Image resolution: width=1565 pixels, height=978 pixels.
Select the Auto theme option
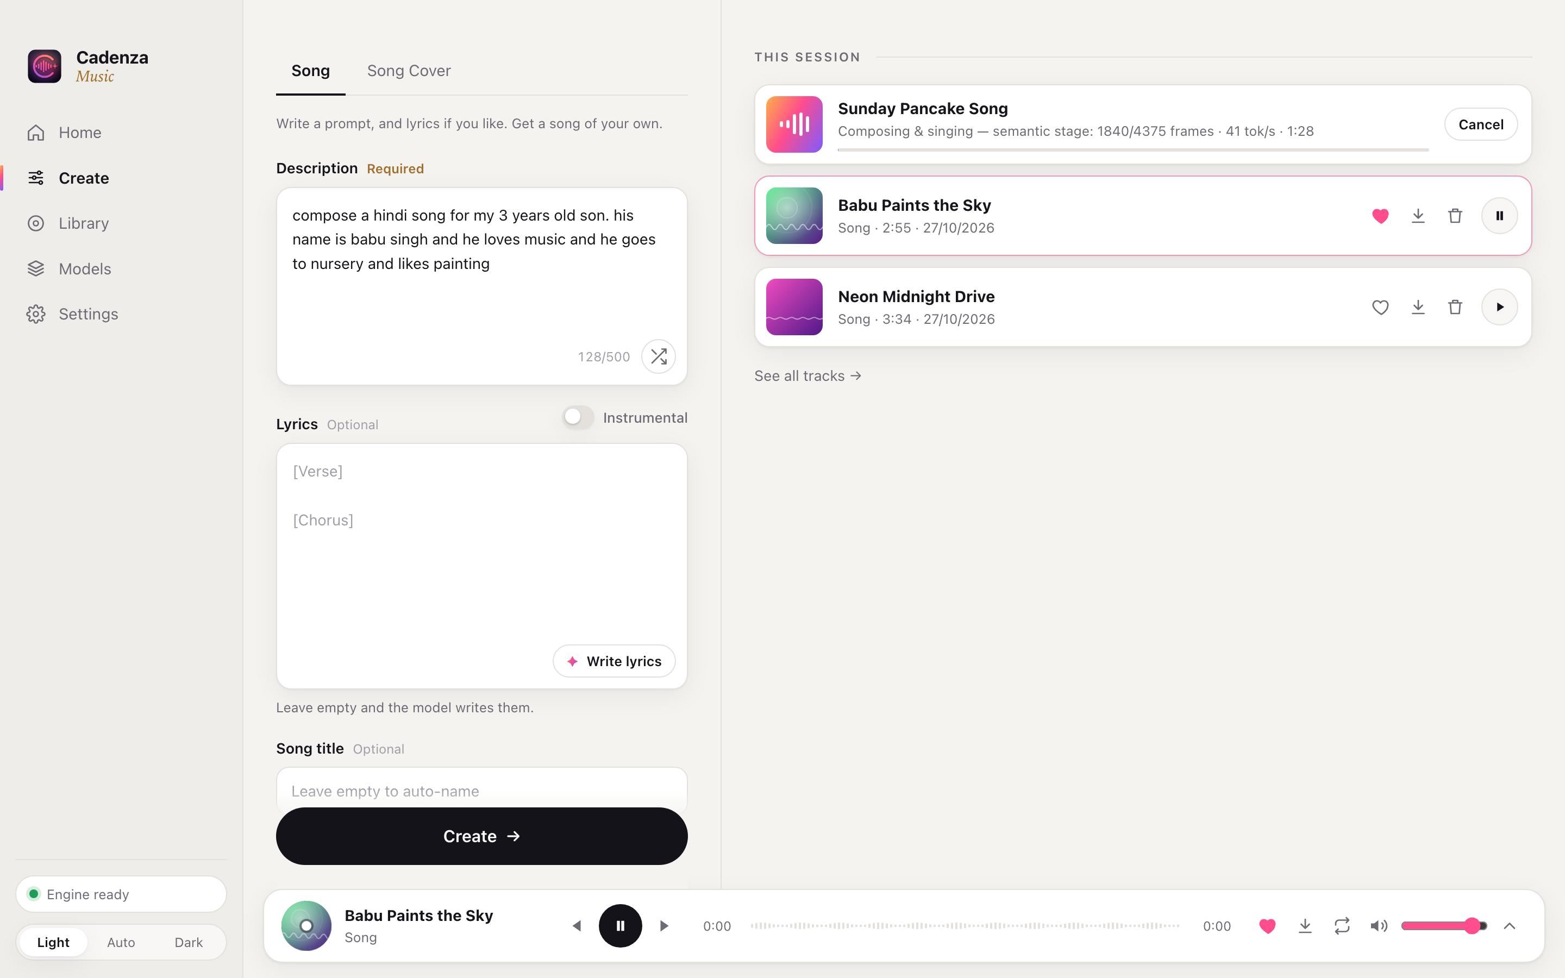(x=121, y=943)
